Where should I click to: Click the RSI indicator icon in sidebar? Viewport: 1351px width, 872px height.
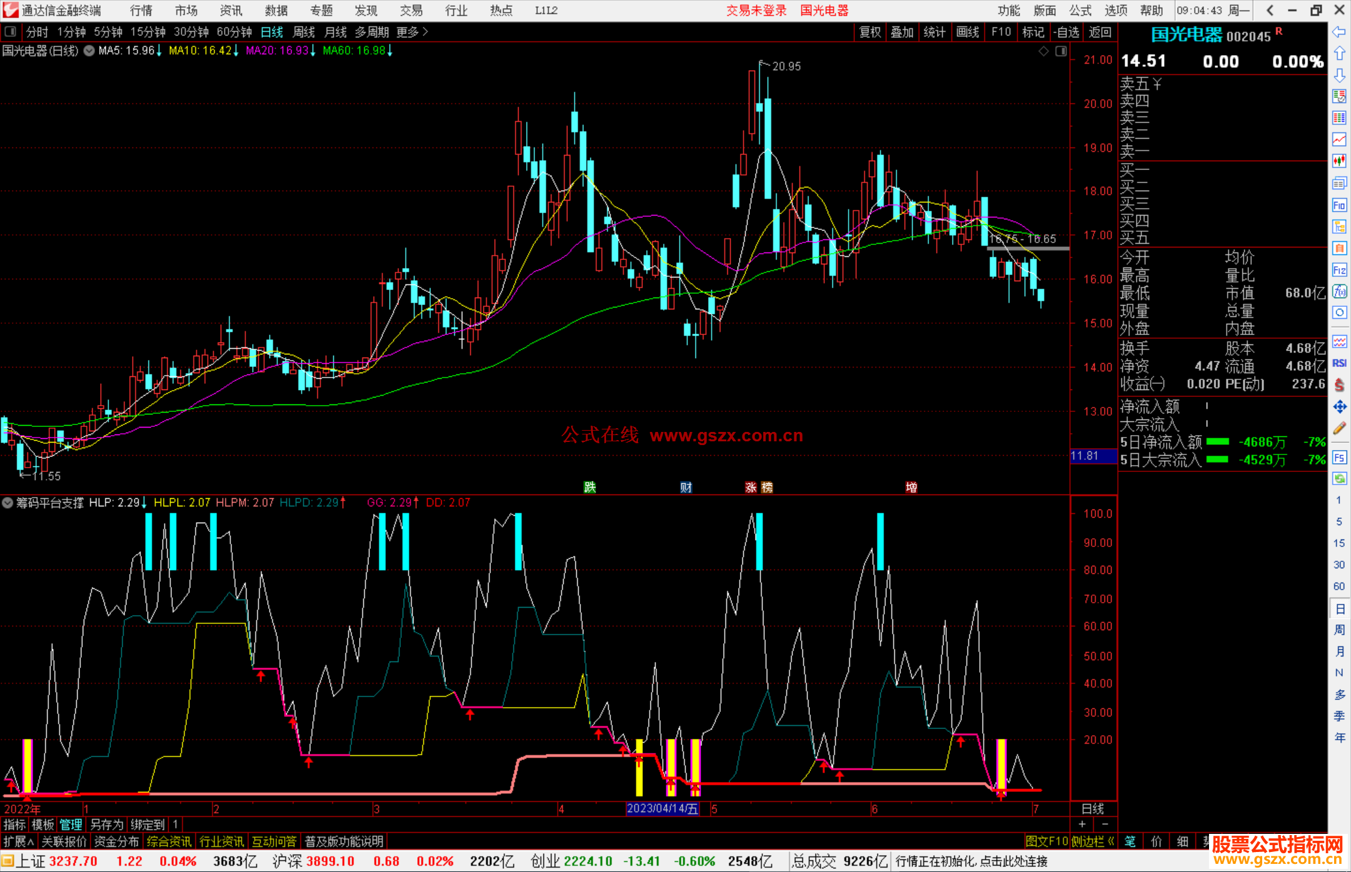(x=1339, y=363)
